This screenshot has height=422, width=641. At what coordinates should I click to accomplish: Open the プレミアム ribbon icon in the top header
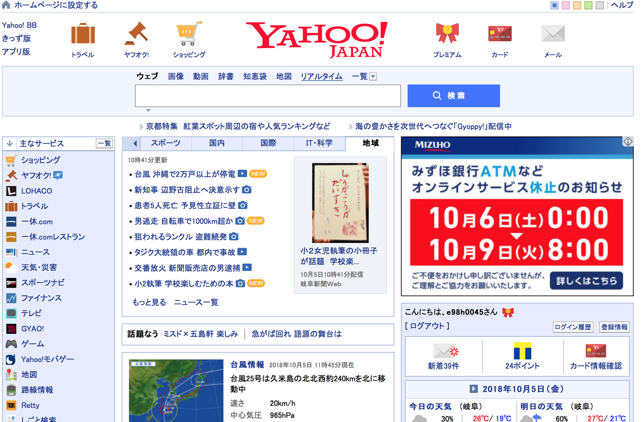click(x=447, y=34)
